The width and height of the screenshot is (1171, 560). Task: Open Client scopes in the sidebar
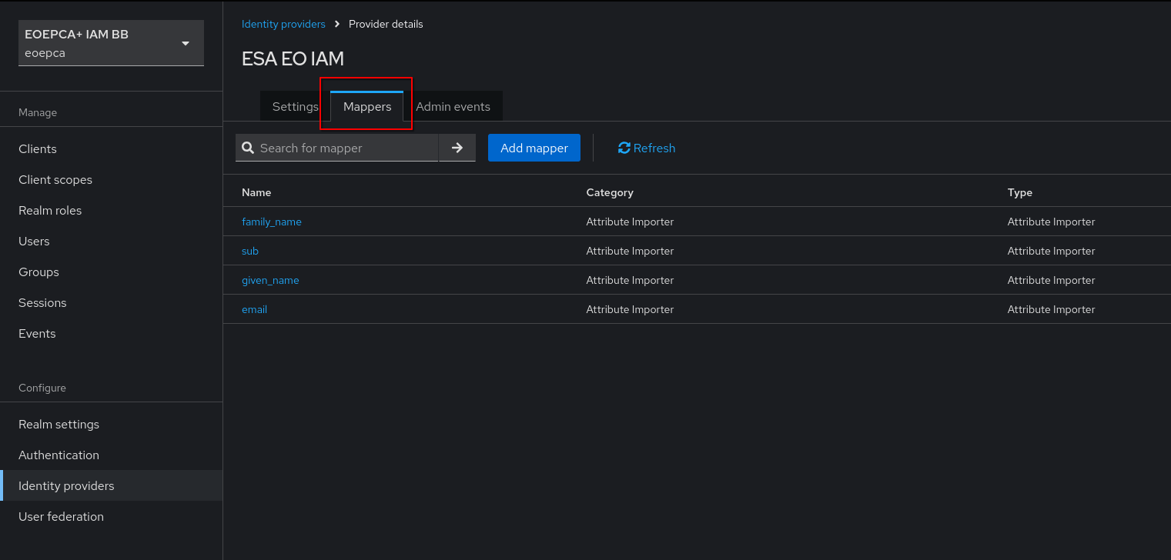[111, 180]
